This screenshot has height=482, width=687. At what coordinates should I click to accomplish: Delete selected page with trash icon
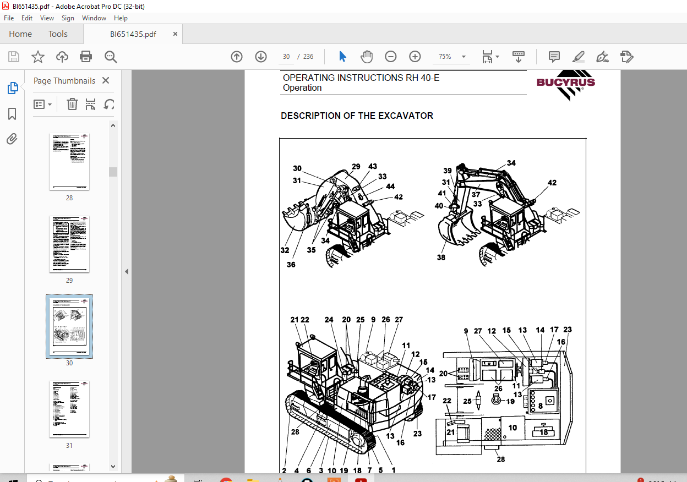click(72, 104)
